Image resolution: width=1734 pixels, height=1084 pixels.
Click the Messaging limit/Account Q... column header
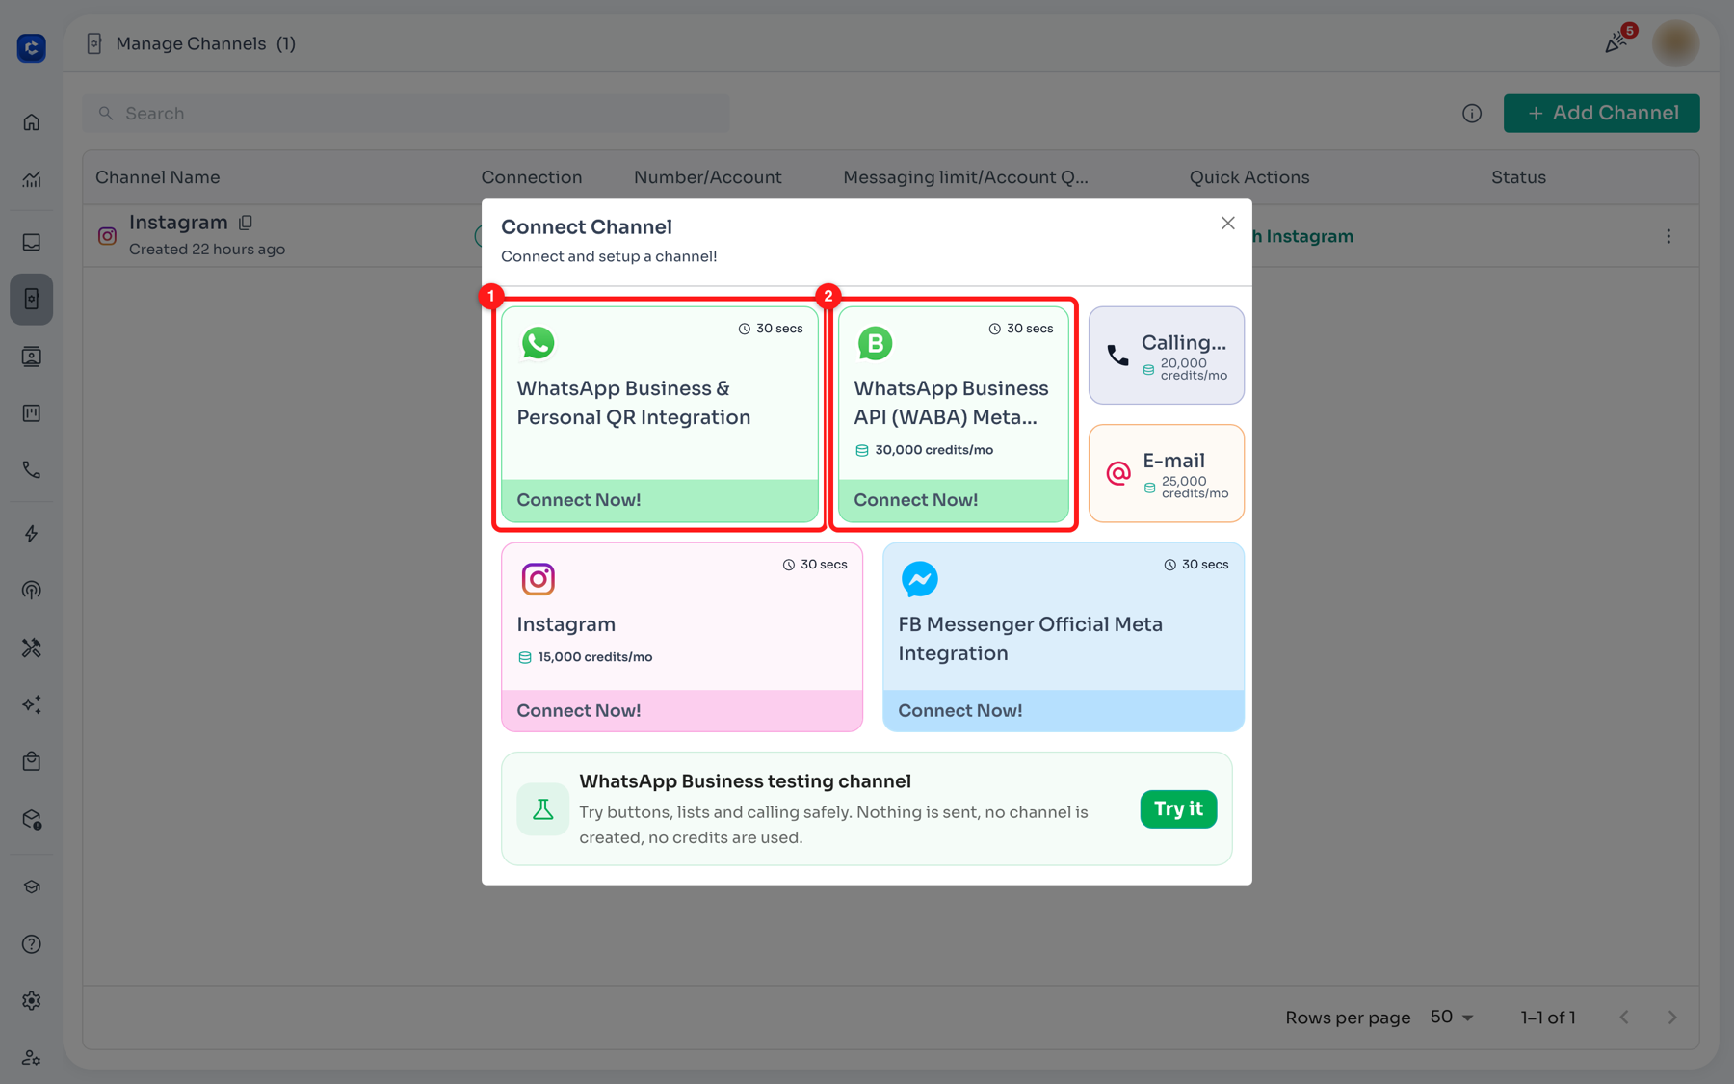pos(966,177)
